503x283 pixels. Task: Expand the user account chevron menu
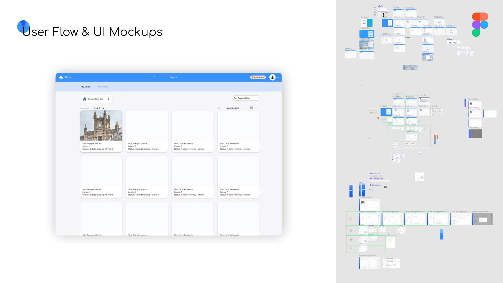point(278,77)
